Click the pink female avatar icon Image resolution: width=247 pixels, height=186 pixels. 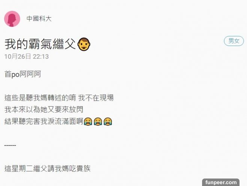pos(12,19)
